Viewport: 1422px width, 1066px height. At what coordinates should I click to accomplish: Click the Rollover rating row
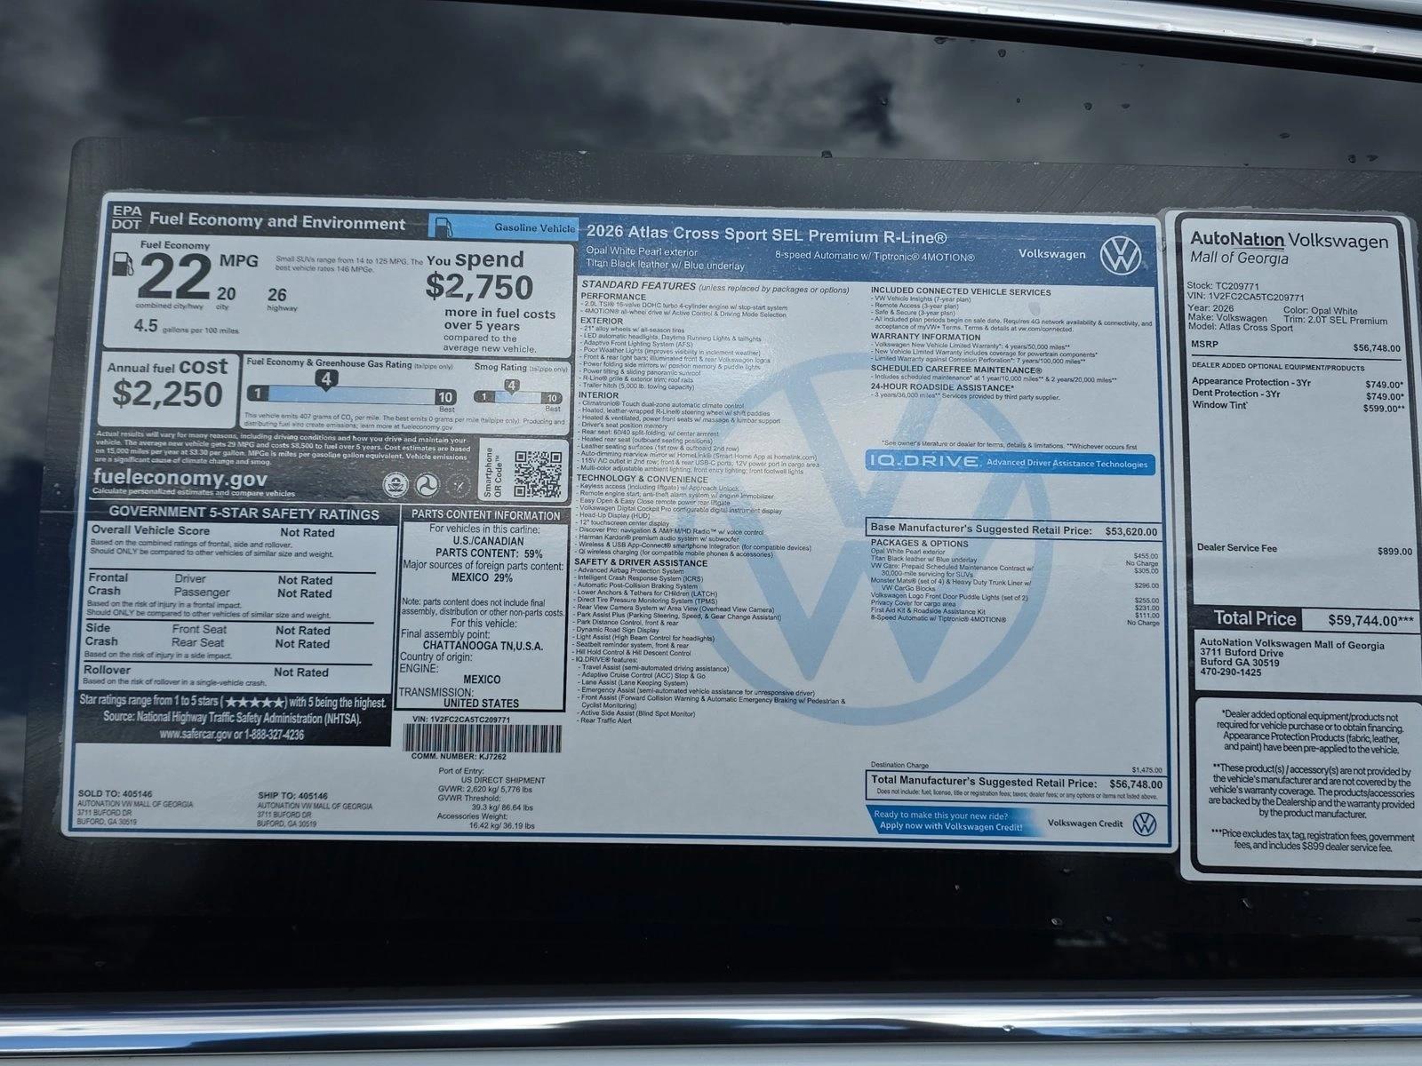[208, 672]
